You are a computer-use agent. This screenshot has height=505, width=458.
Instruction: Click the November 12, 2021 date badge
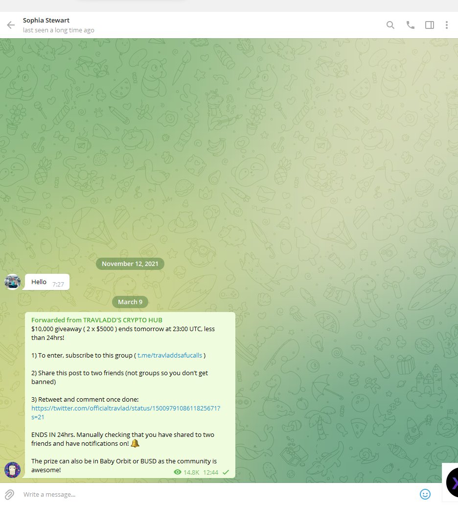[130, 264]
